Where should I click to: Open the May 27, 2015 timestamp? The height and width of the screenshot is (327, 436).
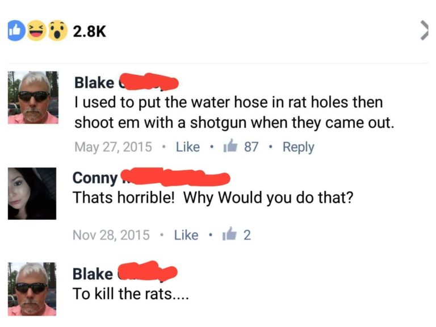point(113,147)
